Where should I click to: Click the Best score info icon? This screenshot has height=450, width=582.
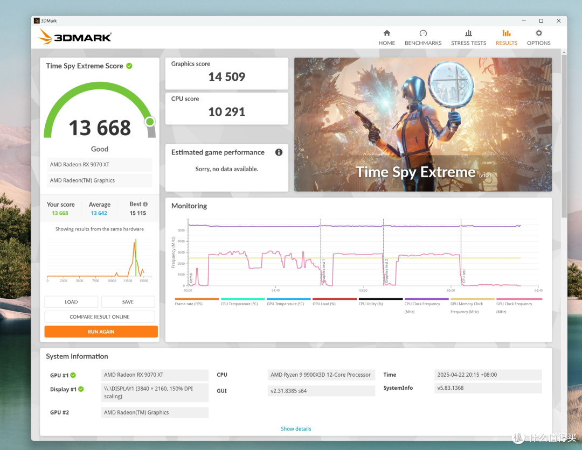coord(145,204)
